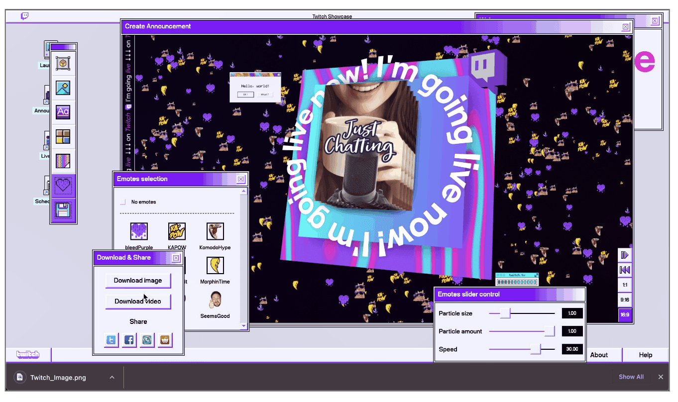
Task: Select the KAPOW emote
Action: point(177,231)
